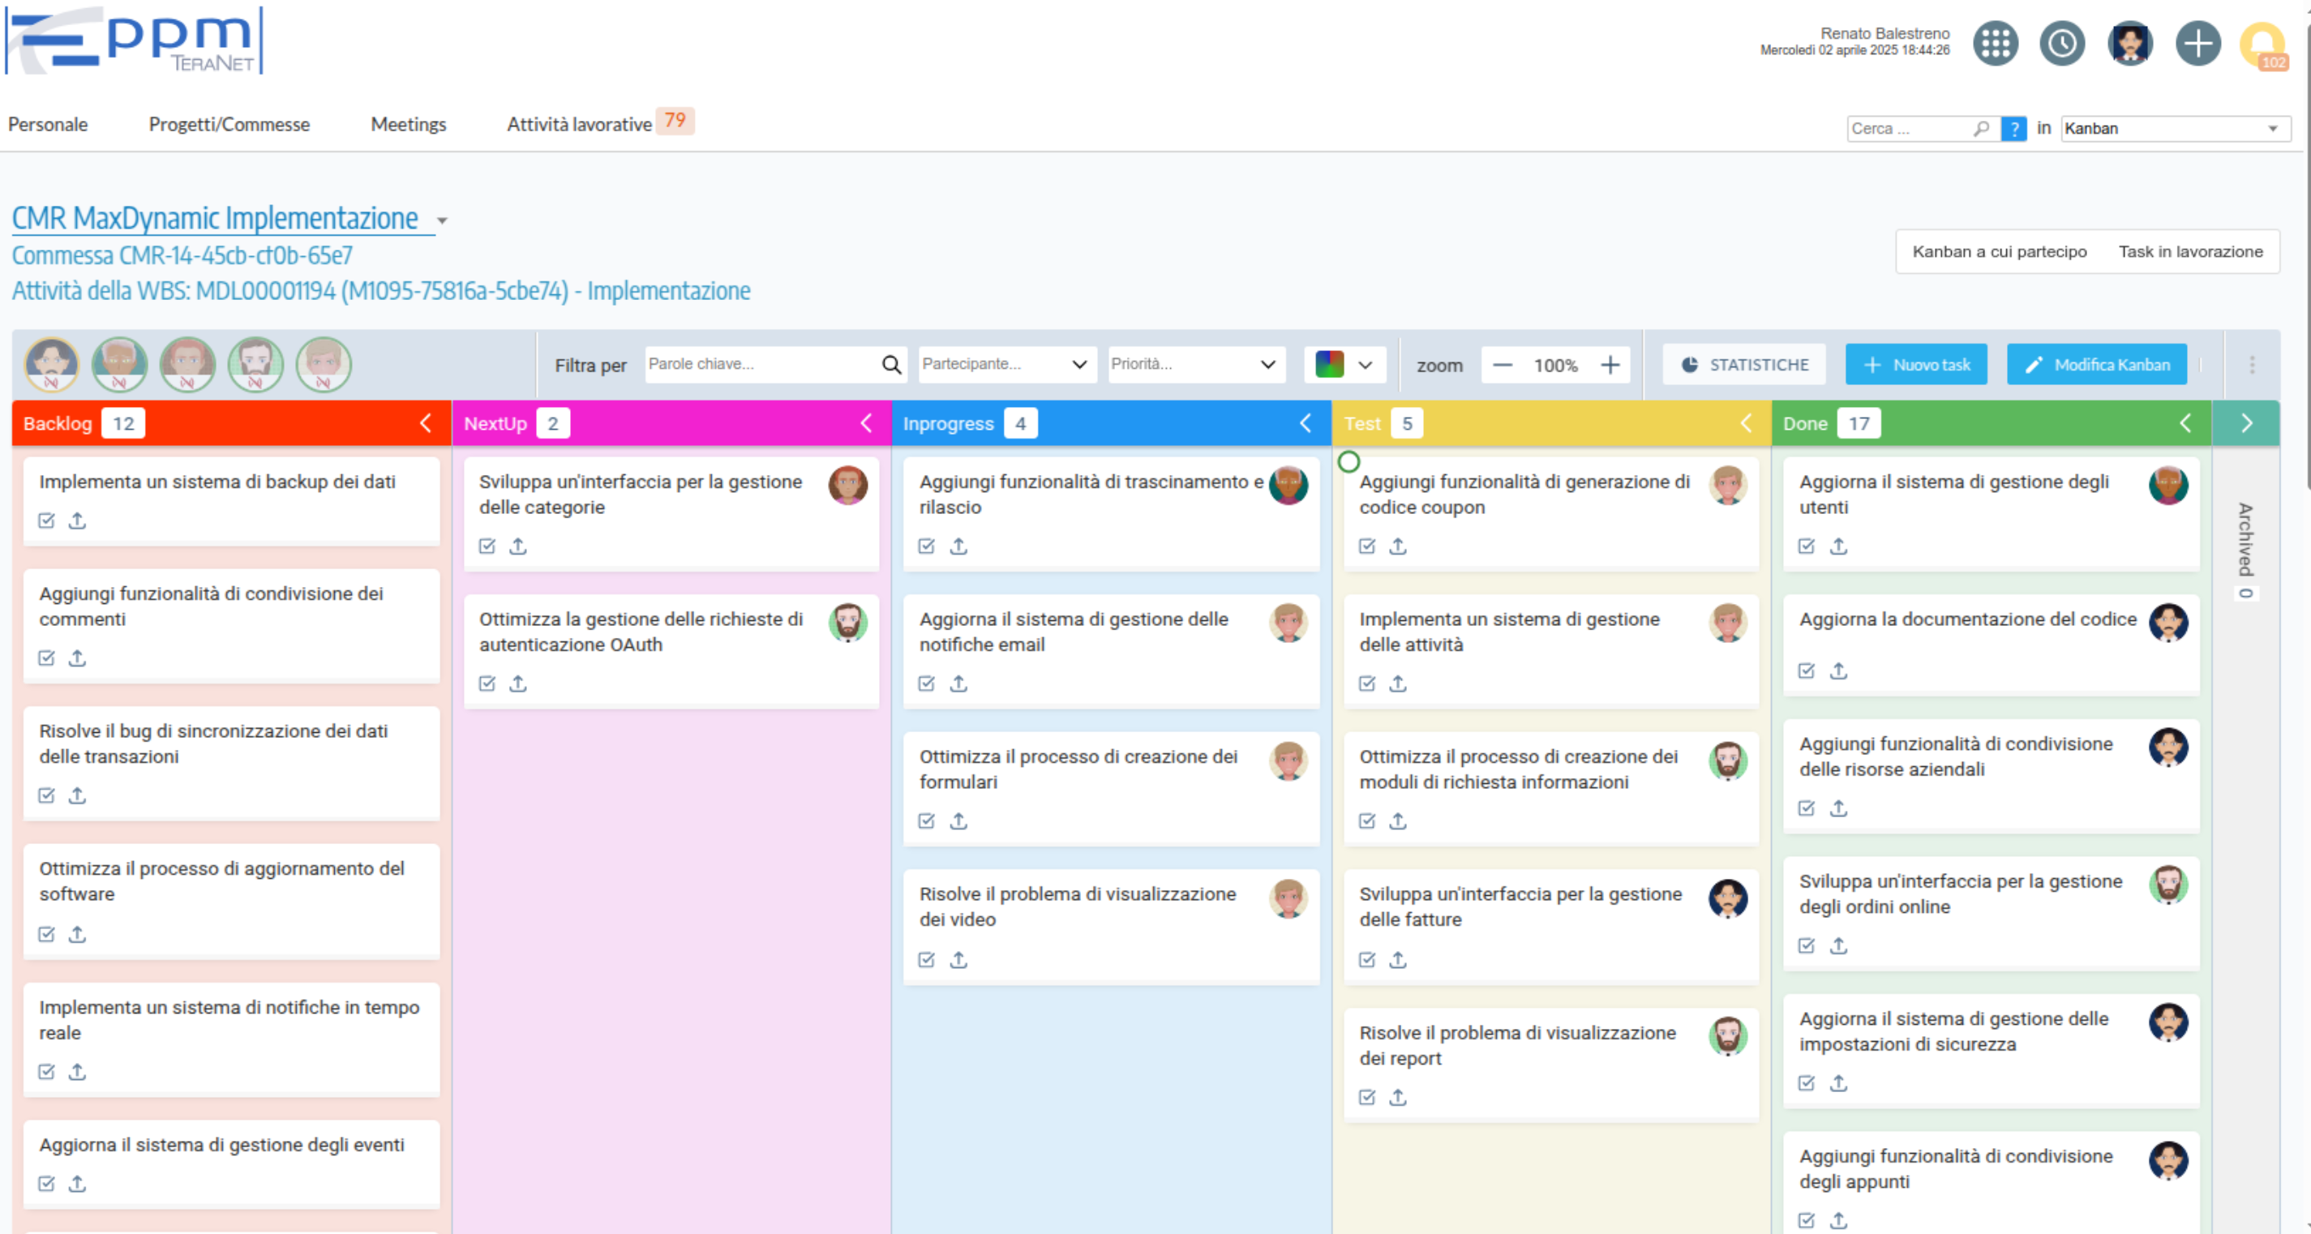Screen dimensions: 2311x1234
Task: Collapse the Done column
Action: click(2185, 422)
